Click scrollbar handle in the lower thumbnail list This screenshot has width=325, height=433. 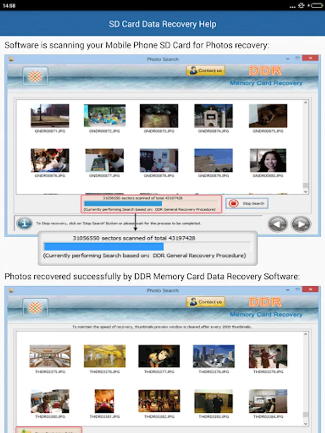pos(305,415)
